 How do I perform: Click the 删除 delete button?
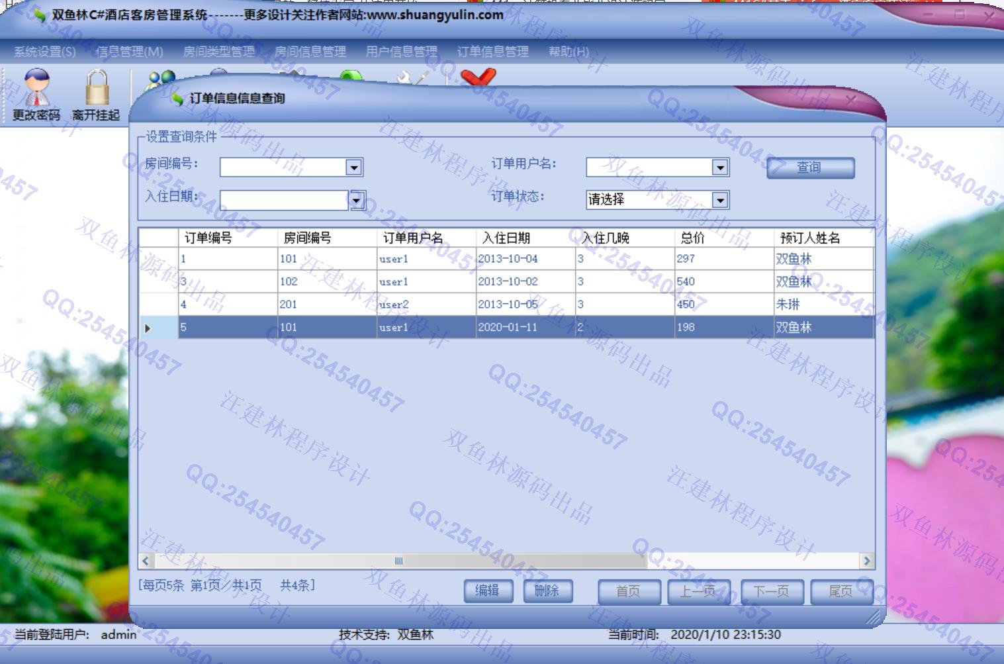[x=547, y=591]
